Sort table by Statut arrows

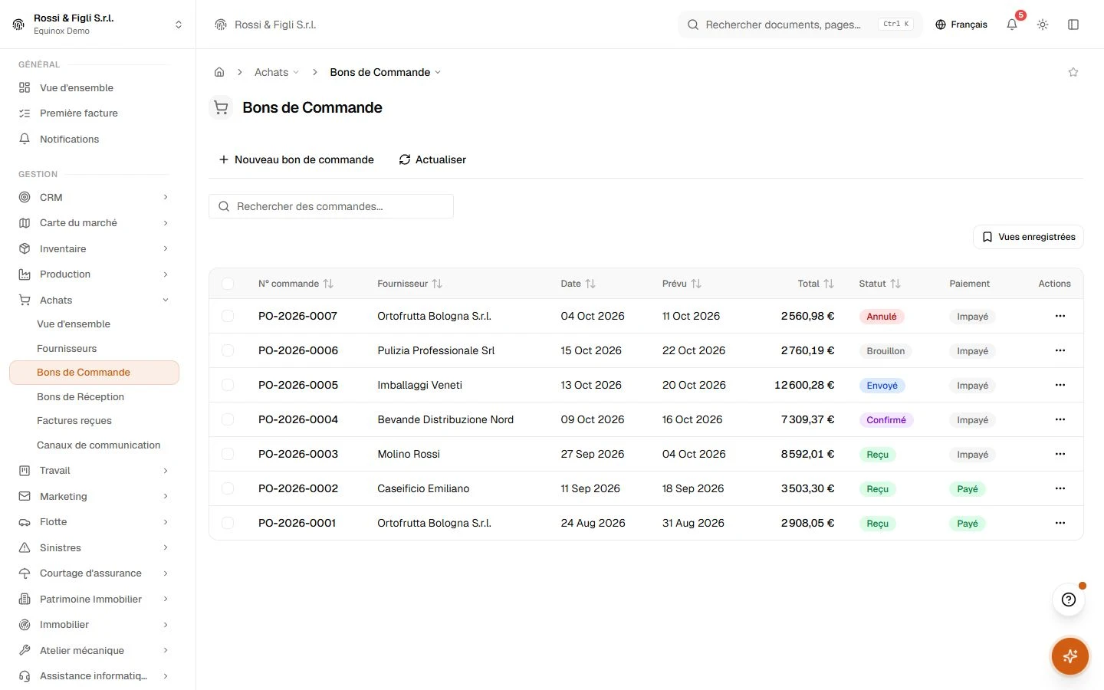pyautogui.click(x=895, y=284)
